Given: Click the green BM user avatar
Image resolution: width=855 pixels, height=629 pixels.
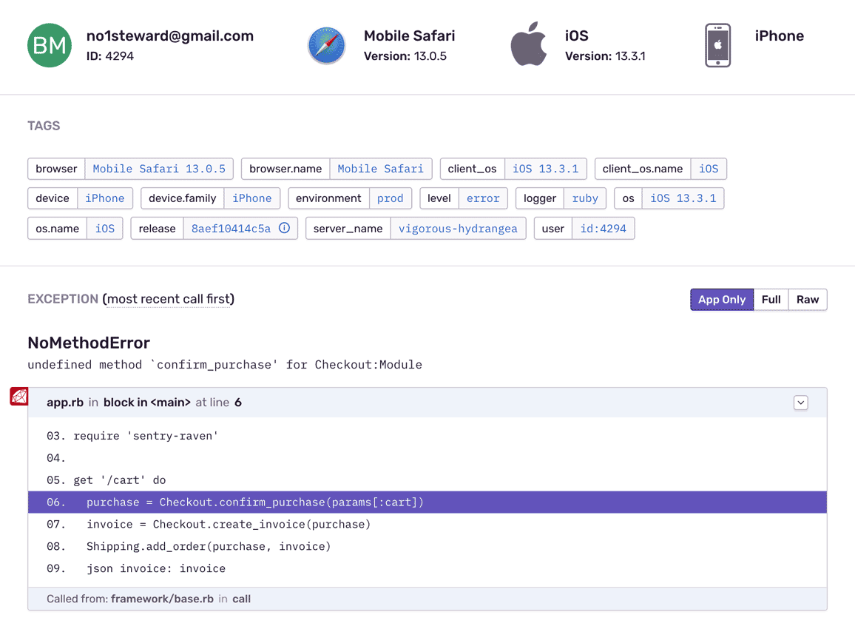Looking at the screenshot, I should coord(50,45).
